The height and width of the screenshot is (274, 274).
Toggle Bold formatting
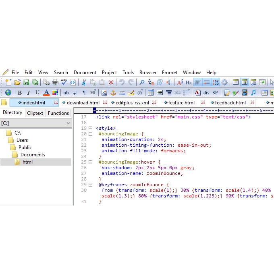tap(20, 93)
